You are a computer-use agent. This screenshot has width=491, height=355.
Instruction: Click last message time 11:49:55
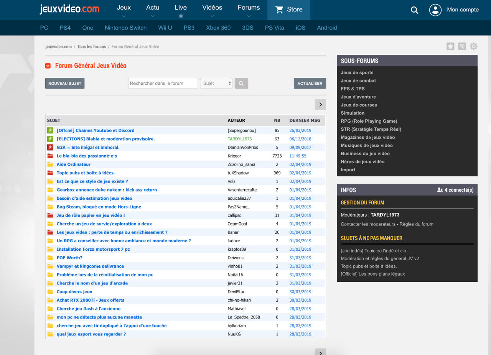tap(298, 156)
